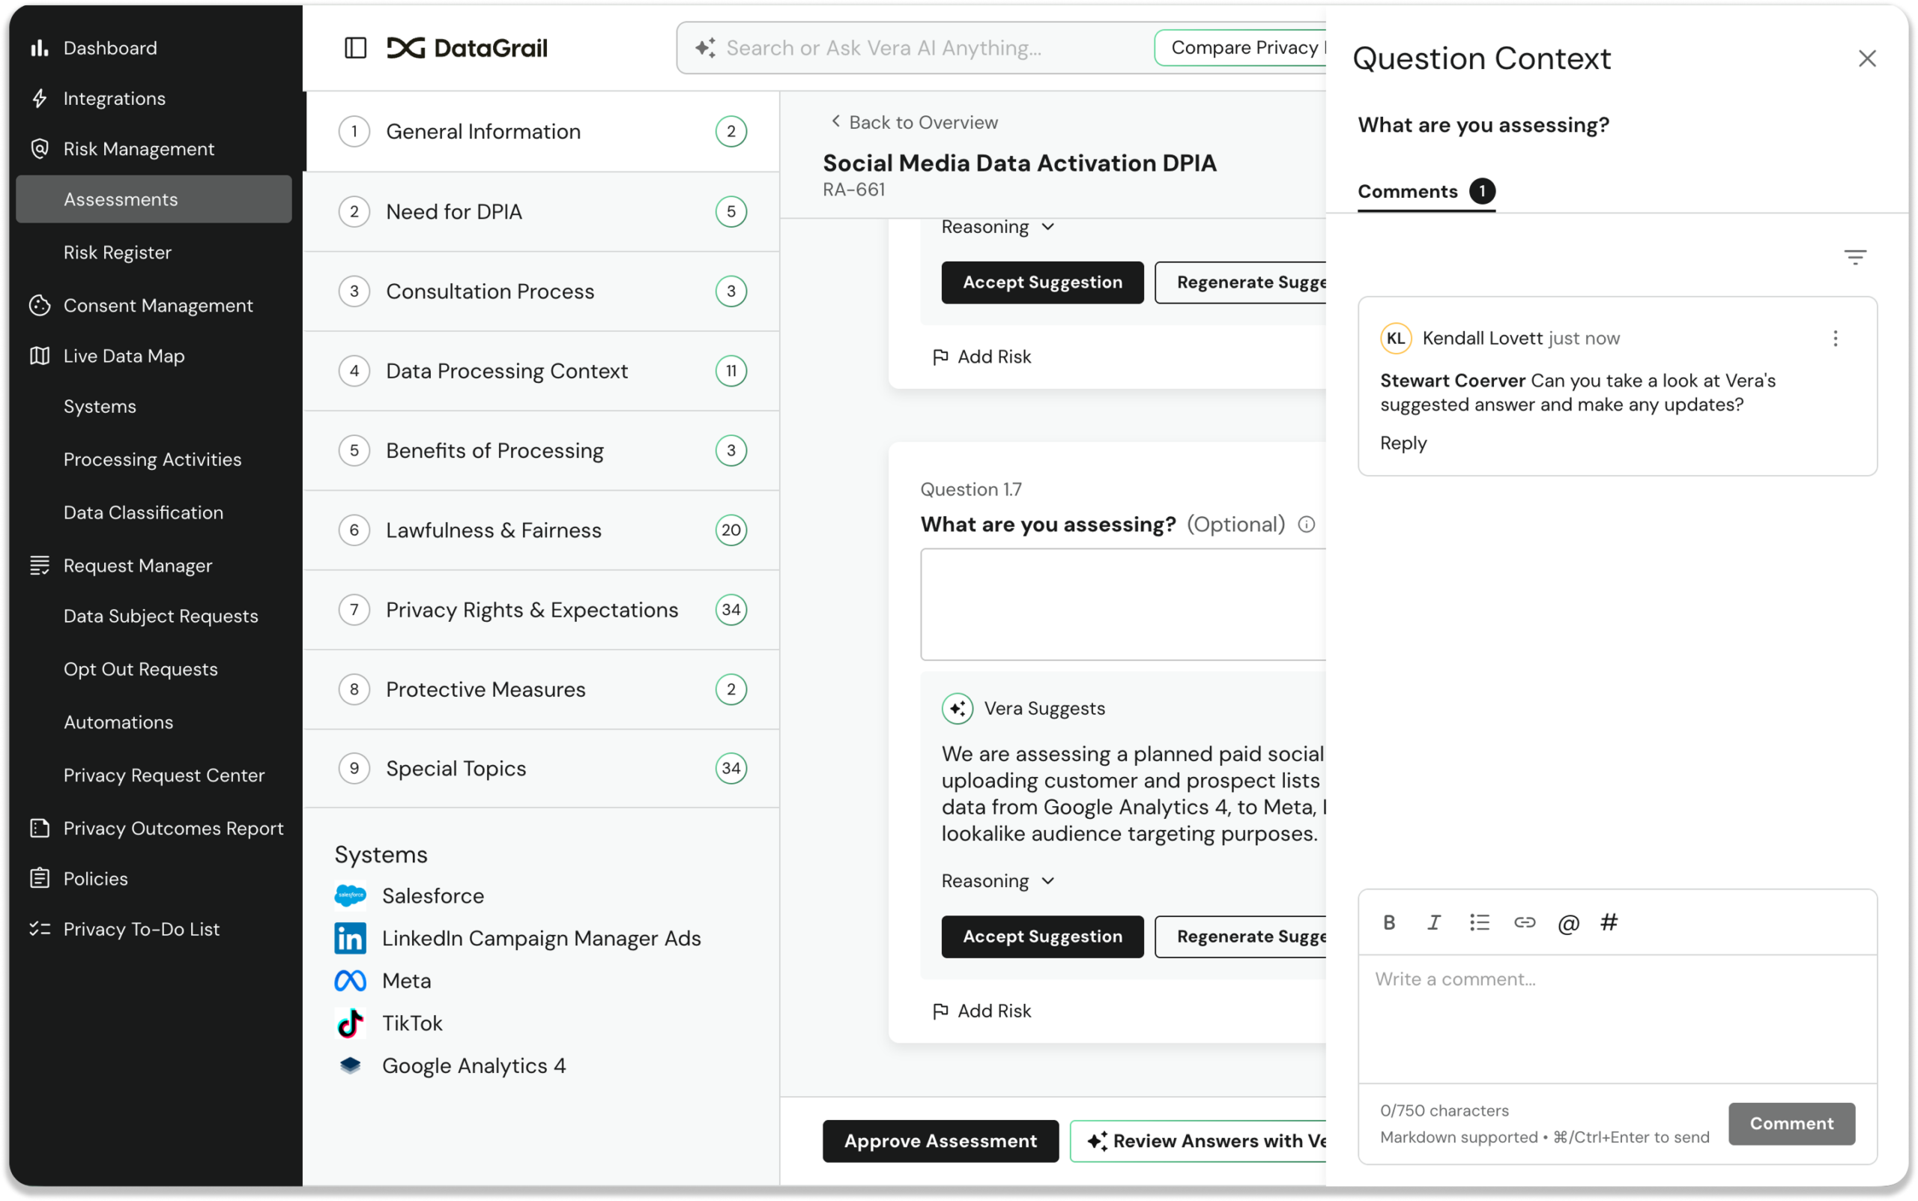Insert bulleted list in comment editor

pyautogui.click(x=1479, y=922)
